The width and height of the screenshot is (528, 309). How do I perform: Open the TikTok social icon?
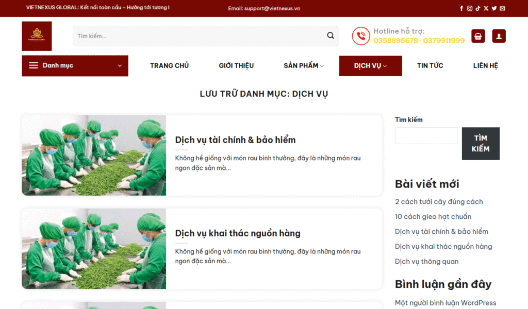pyautogui.click(x=478, y=8)
